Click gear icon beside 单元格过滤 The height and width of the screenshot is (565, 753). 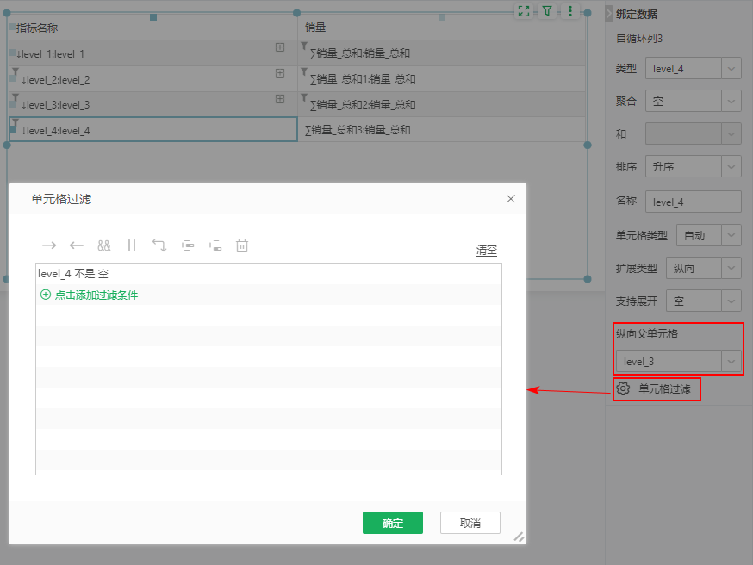tap(623, 388)
